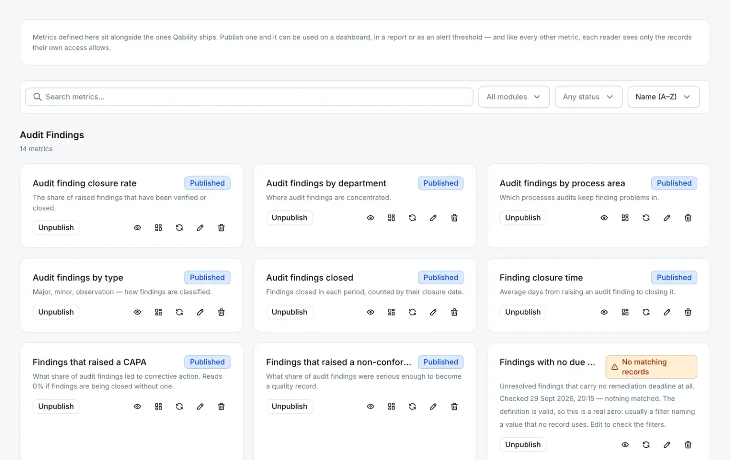The height and width of the screenshot is (460, 730).
Task: Edit the Findings that raised a CAPA metric
Action: tap(200, 406)
